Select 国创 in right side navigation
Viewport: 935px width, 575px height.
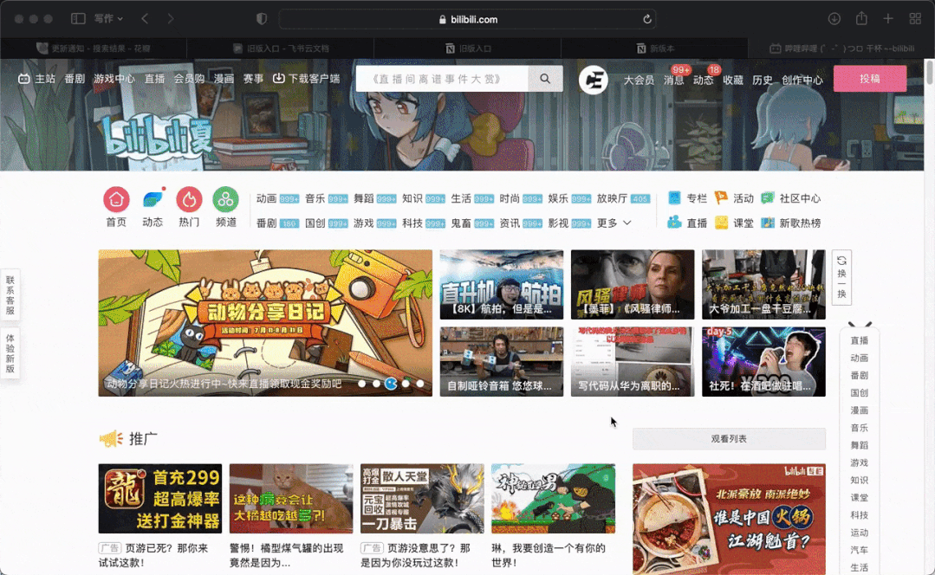(860, 392)
